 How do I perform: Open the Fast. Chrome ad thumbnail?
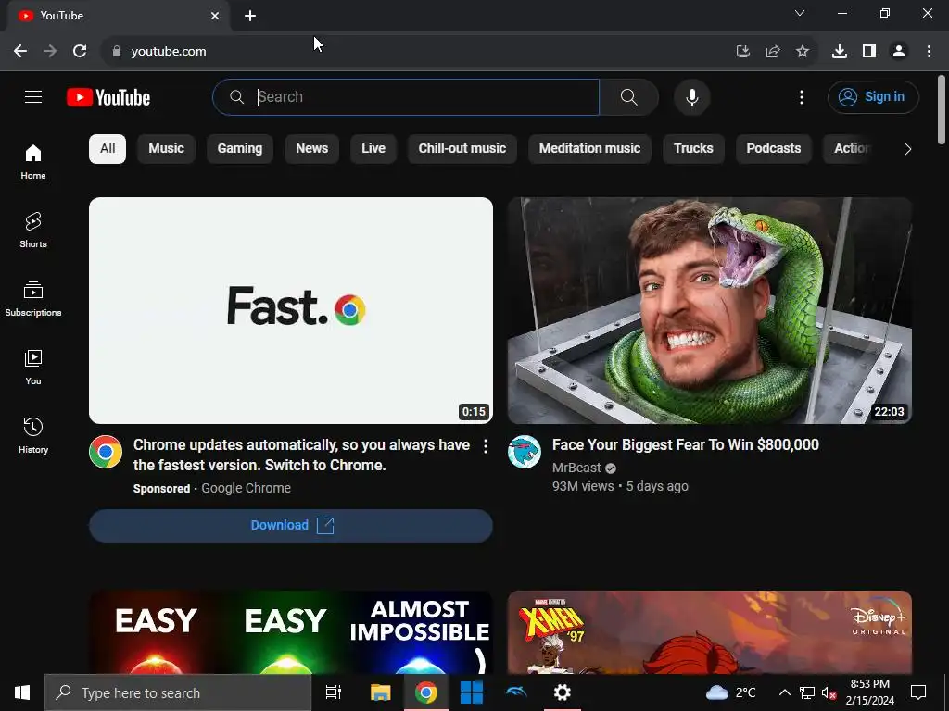[290, 310]
